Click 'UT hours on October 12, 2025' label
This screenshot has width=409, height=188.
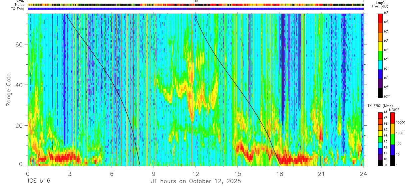click(196, 181)
